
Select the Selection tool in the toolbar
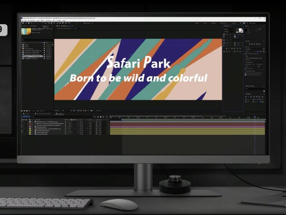pos(26,23)
